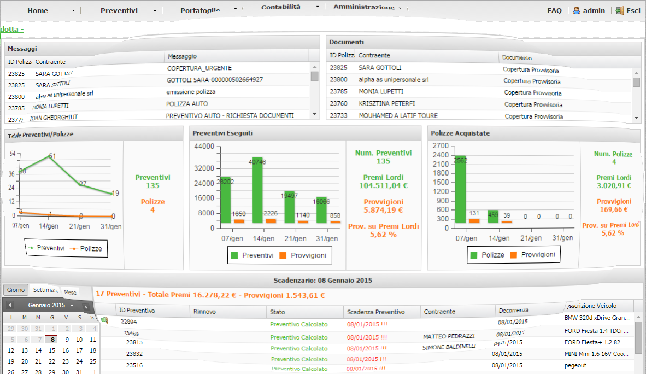The height and width of the screenshot is (374, 646).
Task: Go to previous month in calendar
Action: pos(10,306)
